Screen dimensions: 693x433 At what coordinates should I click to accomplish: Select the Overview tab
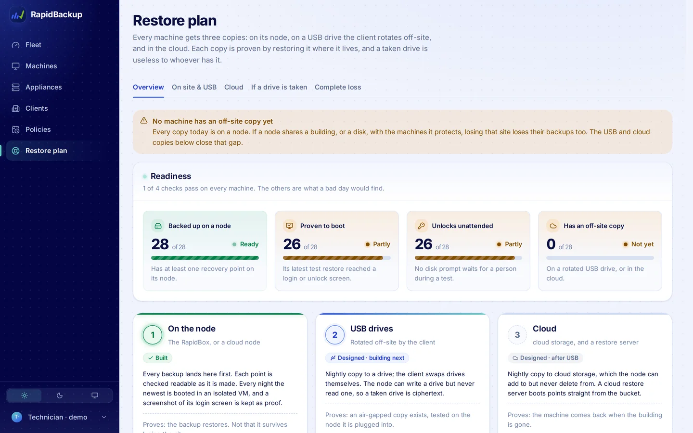tap(148, 87)
